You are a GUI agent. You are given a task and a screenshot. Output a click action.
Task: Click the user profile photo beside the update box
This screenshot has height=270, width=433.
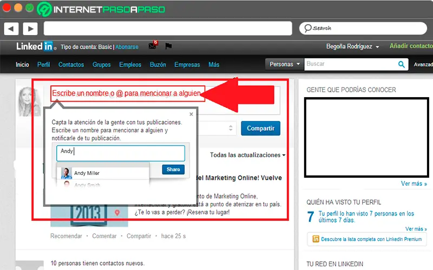pyautogui.click(x=29, y=102)
